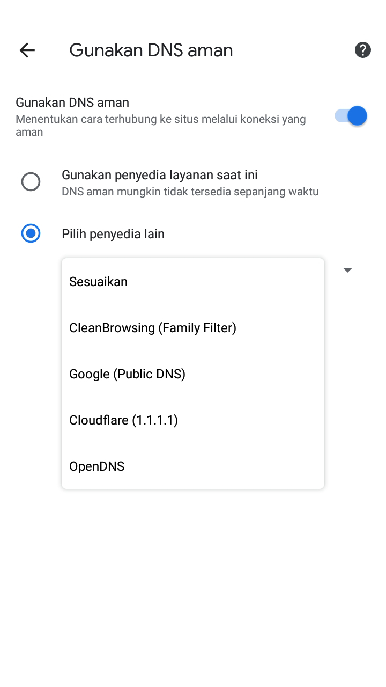Tap the DNS aman mungkin tidak tersedia subtitle
The width and height of the screenshot is (386, 687).
point(190,192)
